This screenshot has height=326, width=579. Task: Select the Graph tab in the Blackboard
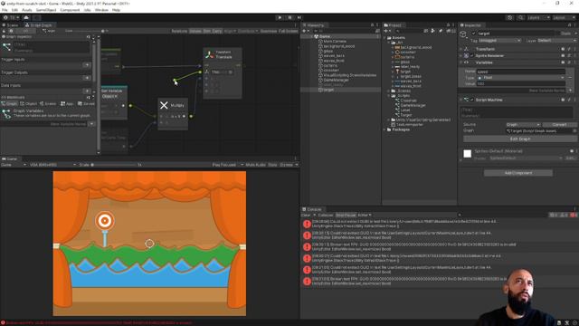pyautogui.click(x=10, y=104)
